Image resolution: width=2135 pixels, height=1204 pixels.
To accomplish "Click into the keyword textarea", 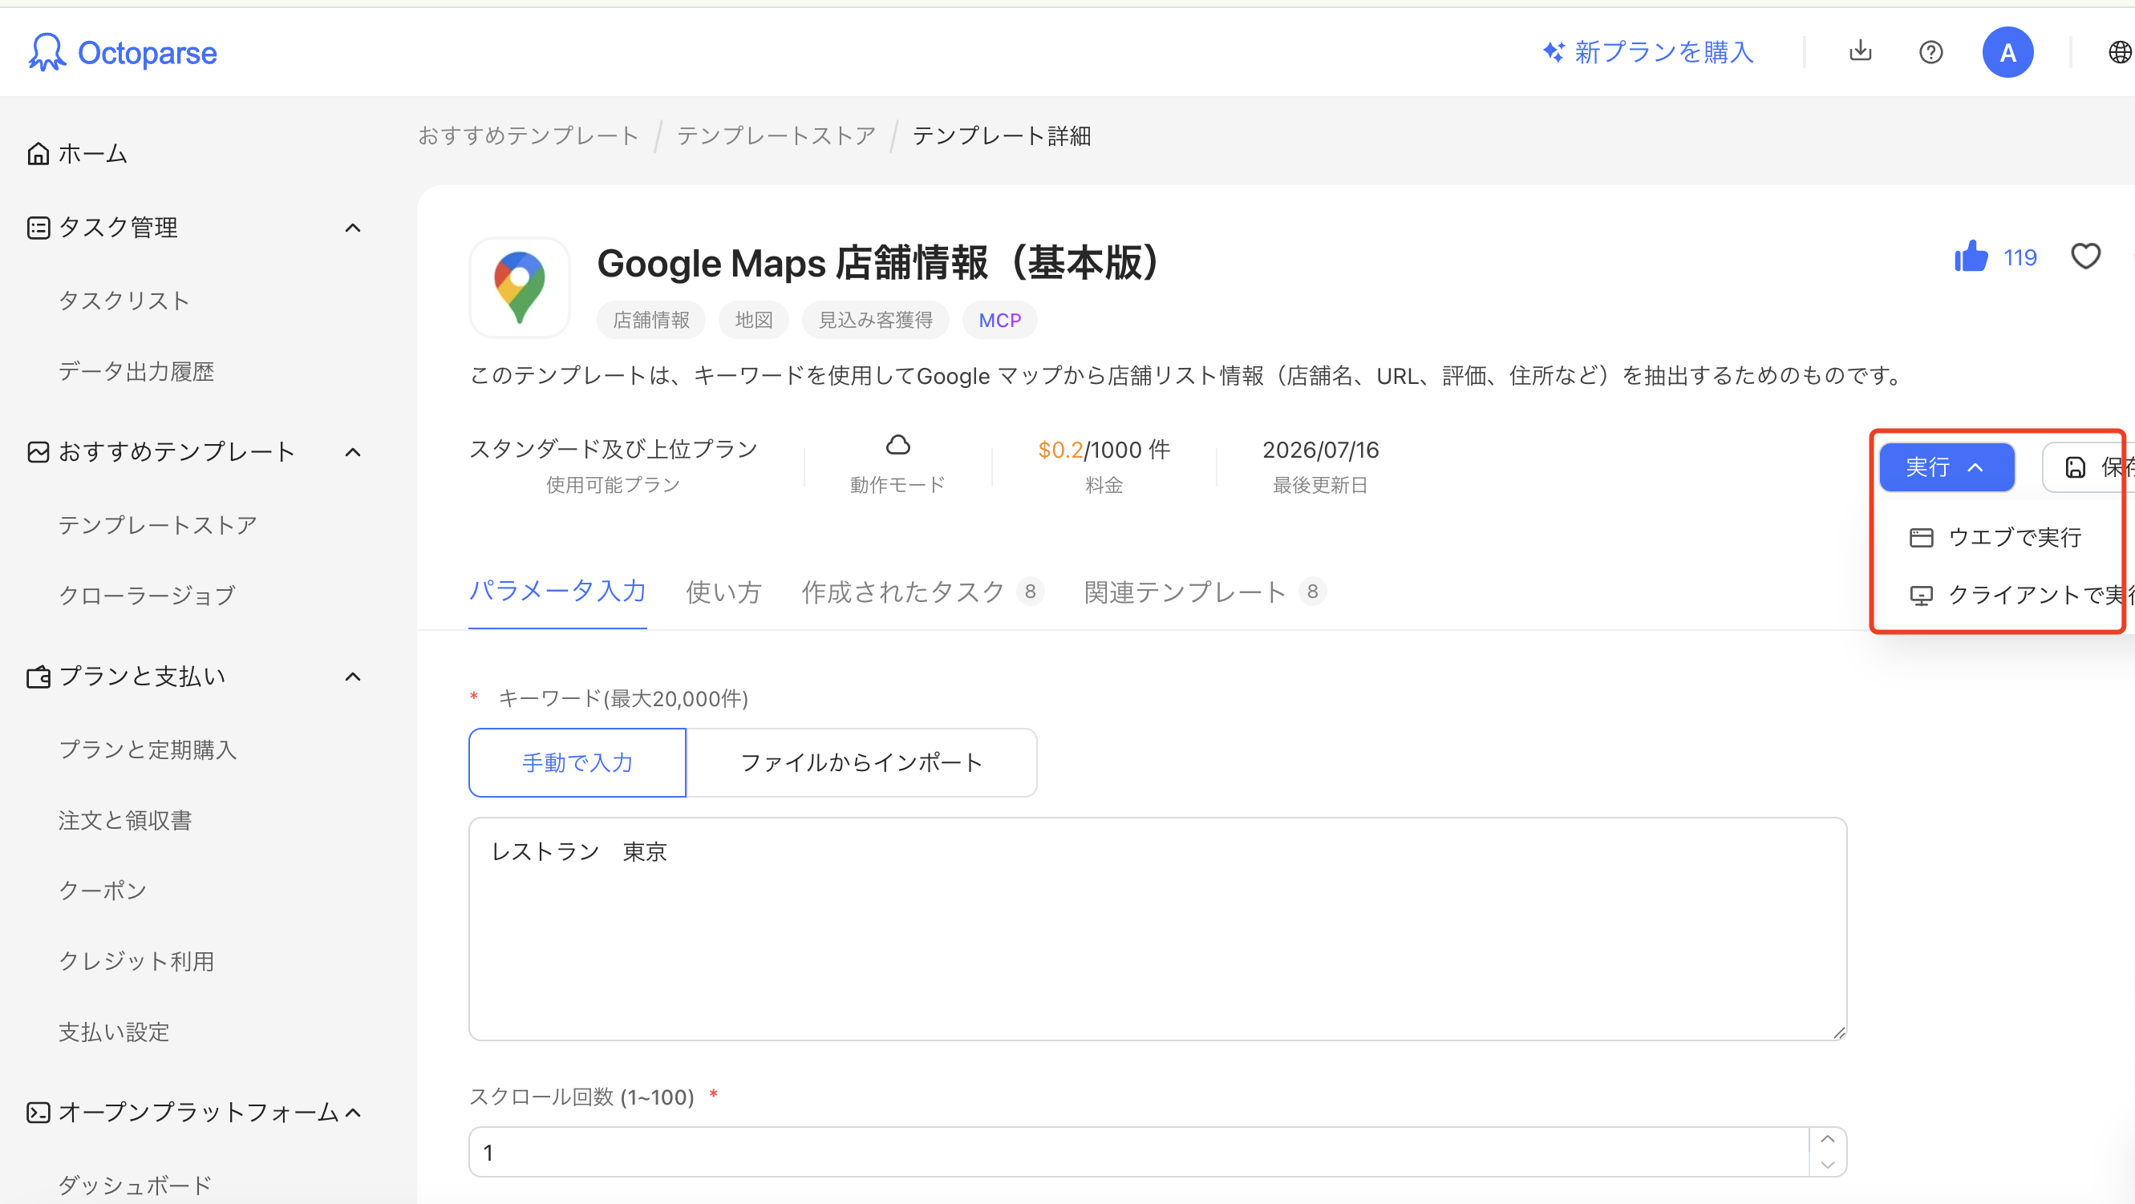I will tap(1157, 929).
